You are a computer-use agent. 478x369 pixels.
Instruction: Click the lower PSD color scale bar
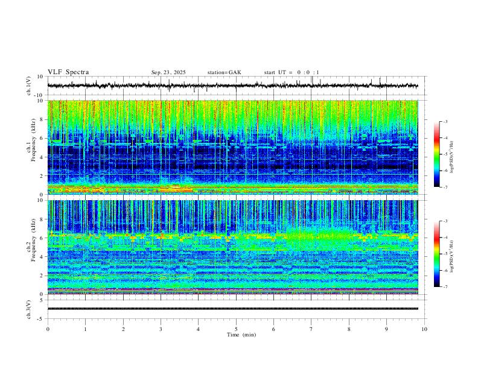click(437, 254)
